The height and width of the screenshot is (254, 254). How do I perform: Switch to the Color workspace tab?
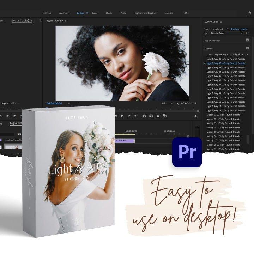point(95,13)
